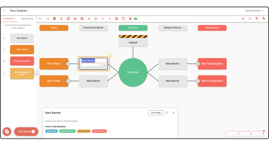Click the zoom in magnifier icon

click(x=257, y=19)
